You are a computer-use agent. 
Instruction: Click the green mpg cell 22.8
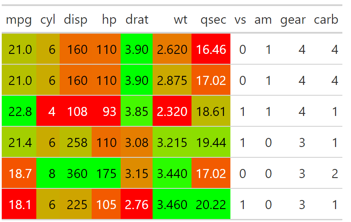(x=19, y=111)
